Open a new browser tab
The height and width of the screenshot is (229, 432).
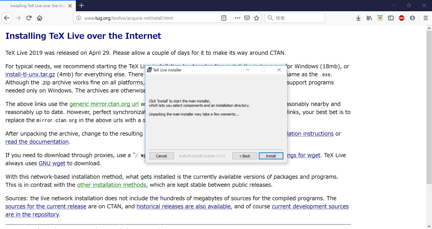(81, 5)
